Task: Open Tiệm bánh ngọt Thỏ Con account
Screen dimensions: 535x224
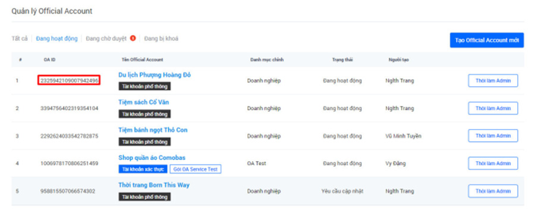Action: coord(153,130)
